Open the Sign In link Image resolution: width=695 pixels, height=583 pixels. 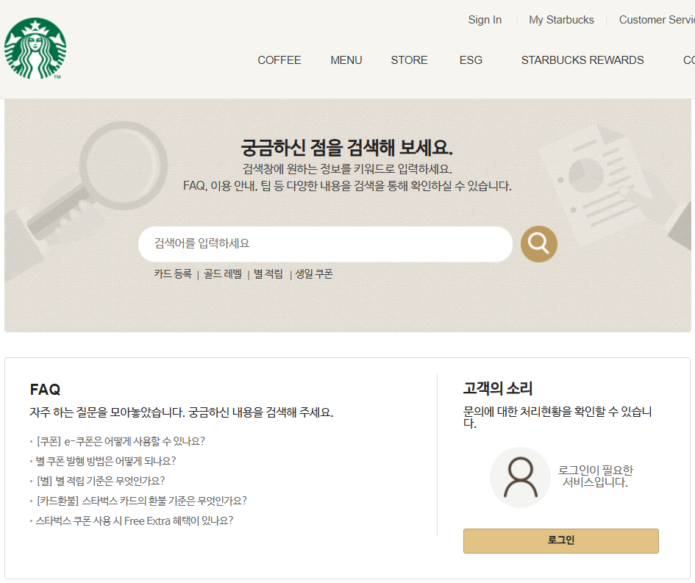point(485,20)
